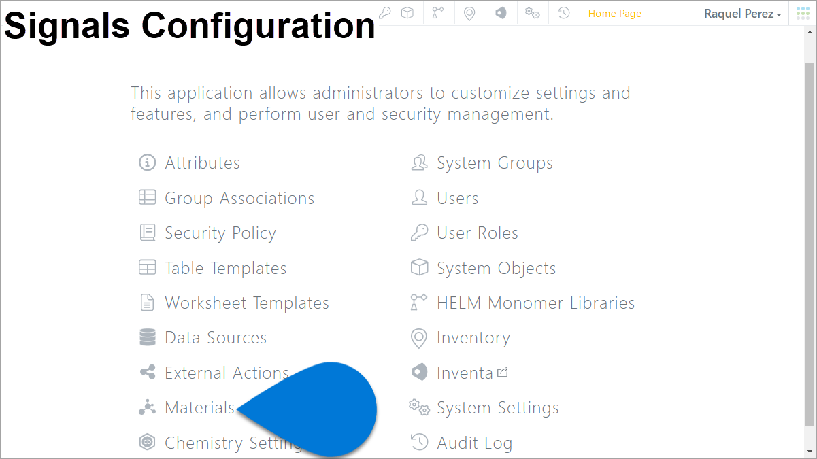
Task: Open System Settings gears icon in top toolbar
Action: [532, 13]
